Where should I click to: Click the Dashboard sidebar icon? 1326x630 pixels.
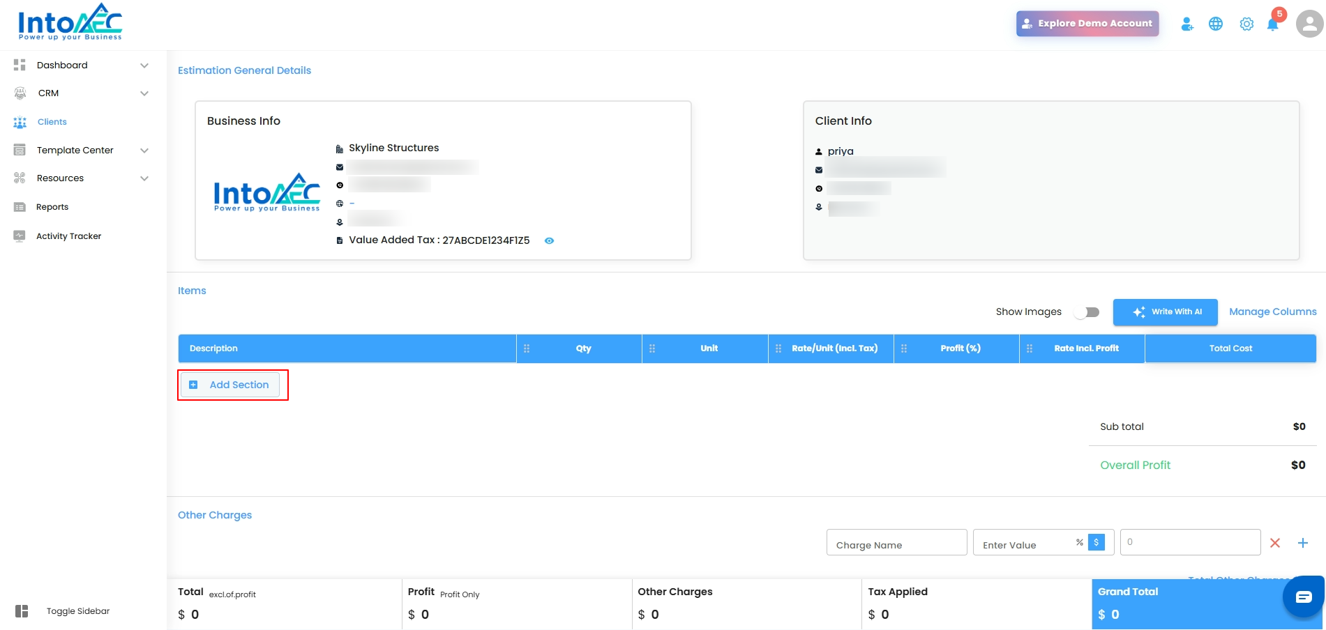20,65
